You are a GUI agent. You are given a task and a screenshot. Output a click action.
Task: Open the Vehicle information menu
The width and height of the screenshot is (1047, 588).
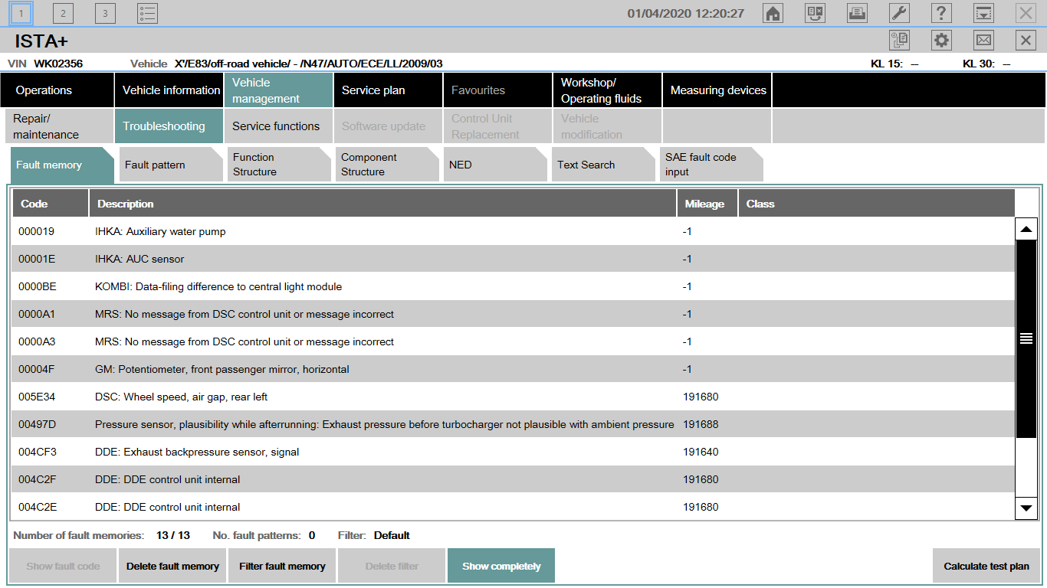tap(169, 90)
